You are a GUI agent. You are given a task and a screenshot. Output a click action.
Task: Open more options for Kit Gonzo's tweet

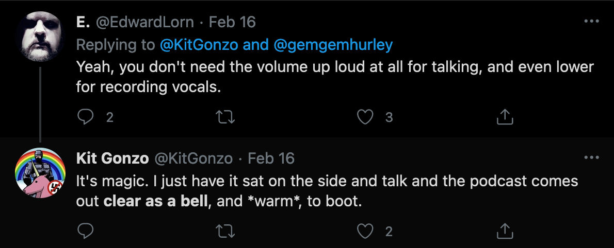591,157
